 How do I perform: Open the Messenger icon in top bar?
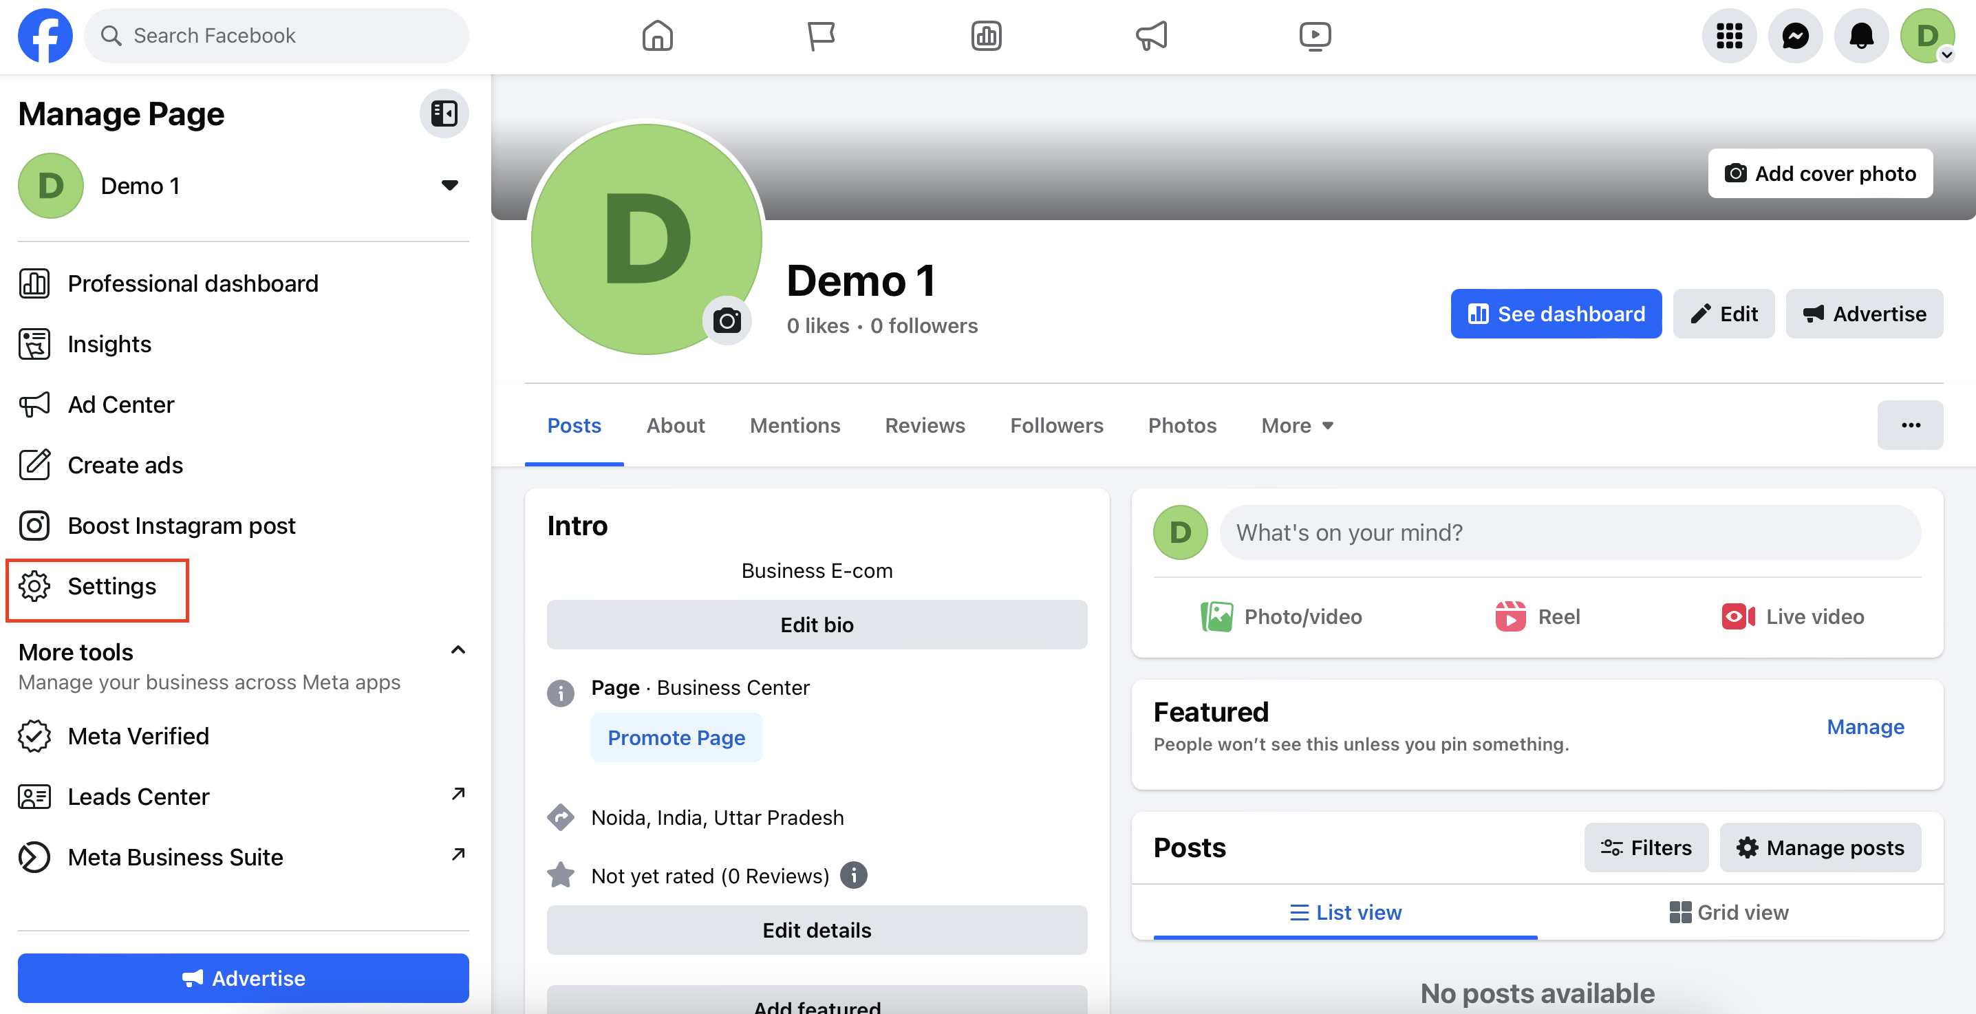1795,35
